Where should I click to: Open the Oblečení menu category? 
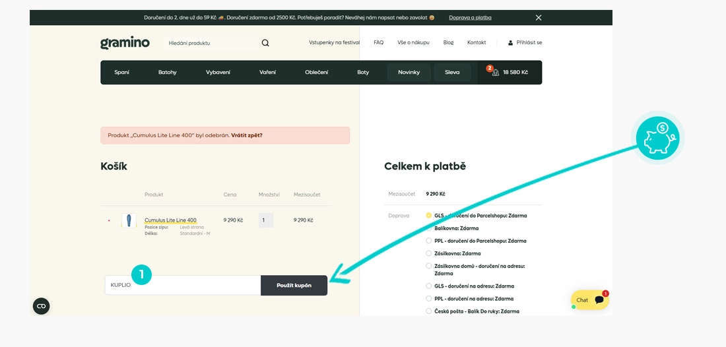(317, 72)
